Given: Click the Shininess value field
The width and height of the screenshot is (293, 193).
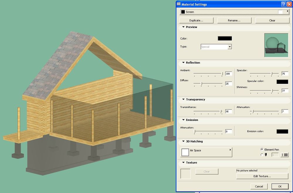Looking at the screenshot, I should click(285, 91).
